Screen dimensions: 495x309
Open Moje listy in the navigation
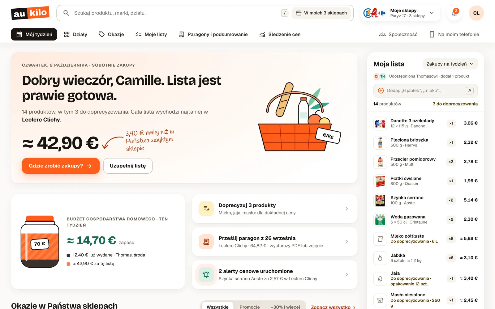[151, 34]
